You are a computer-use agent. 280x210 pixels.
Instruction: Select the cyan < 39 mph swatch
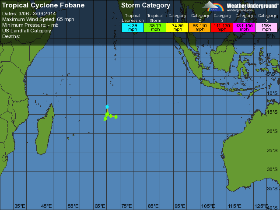pyautogui.click(x=132, y=27)
